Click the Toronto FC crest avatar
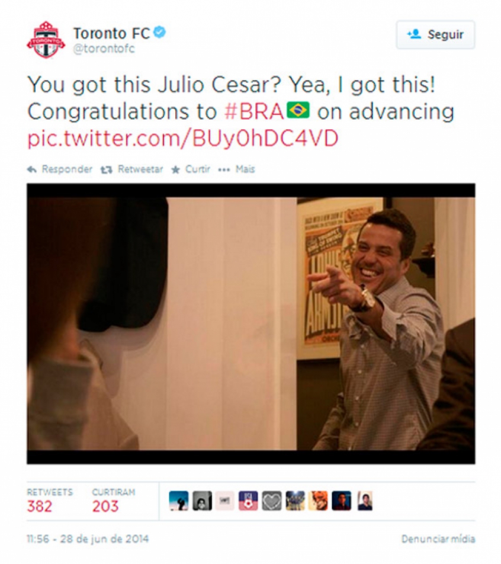 (46, 40)
